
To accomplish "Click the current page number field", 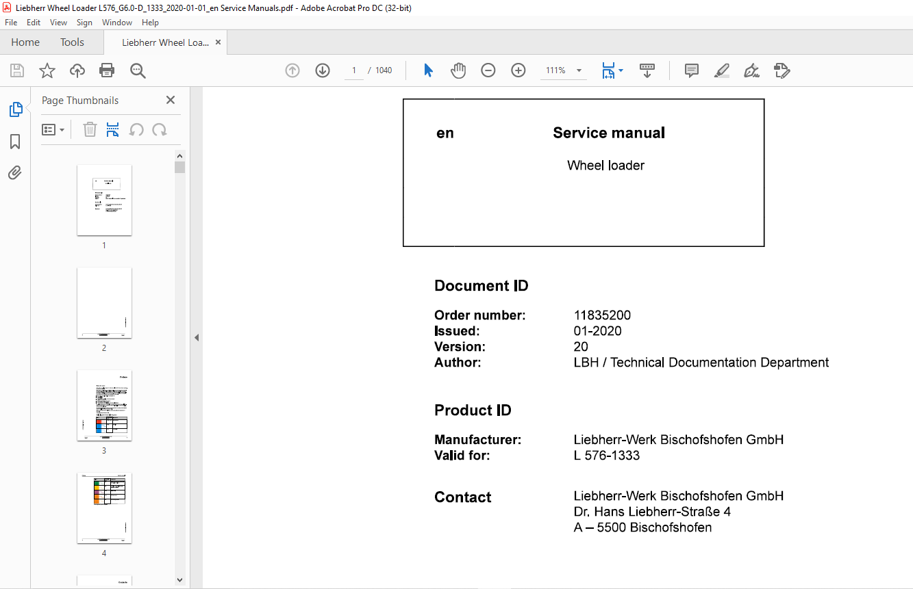I will [x=354, y=70].
